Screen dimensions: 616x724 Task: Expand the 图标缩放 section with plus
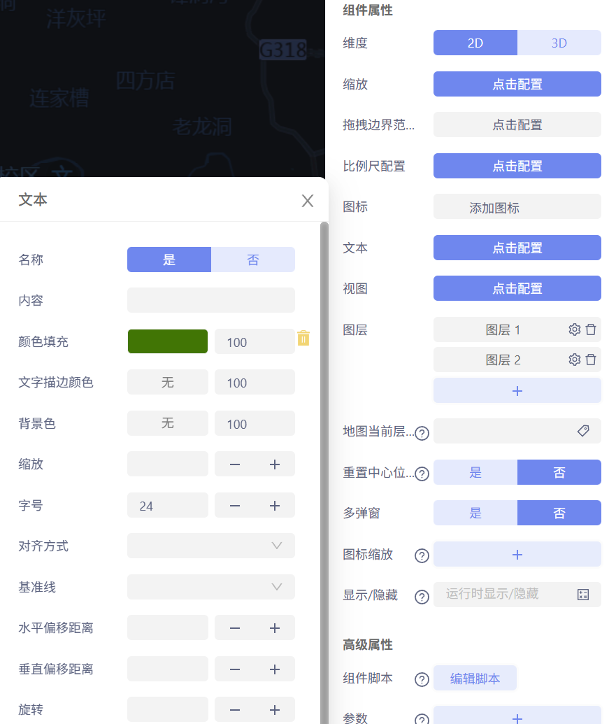(517, 554)
